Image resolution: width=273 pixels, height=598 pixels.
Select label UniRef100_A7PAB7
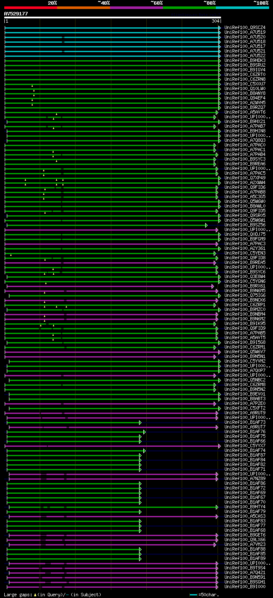[x=245, y=126]
